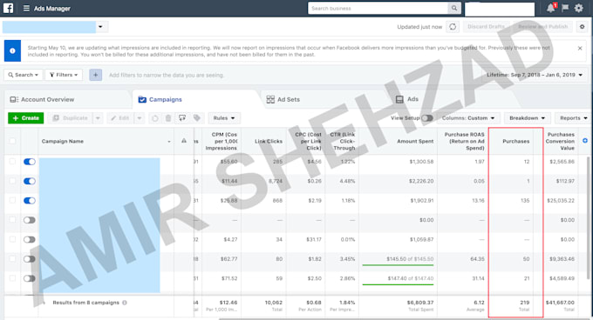The image size is (593, 320).
Task: Check the select all campaigns checkbox
Action: tap(12, 141)
